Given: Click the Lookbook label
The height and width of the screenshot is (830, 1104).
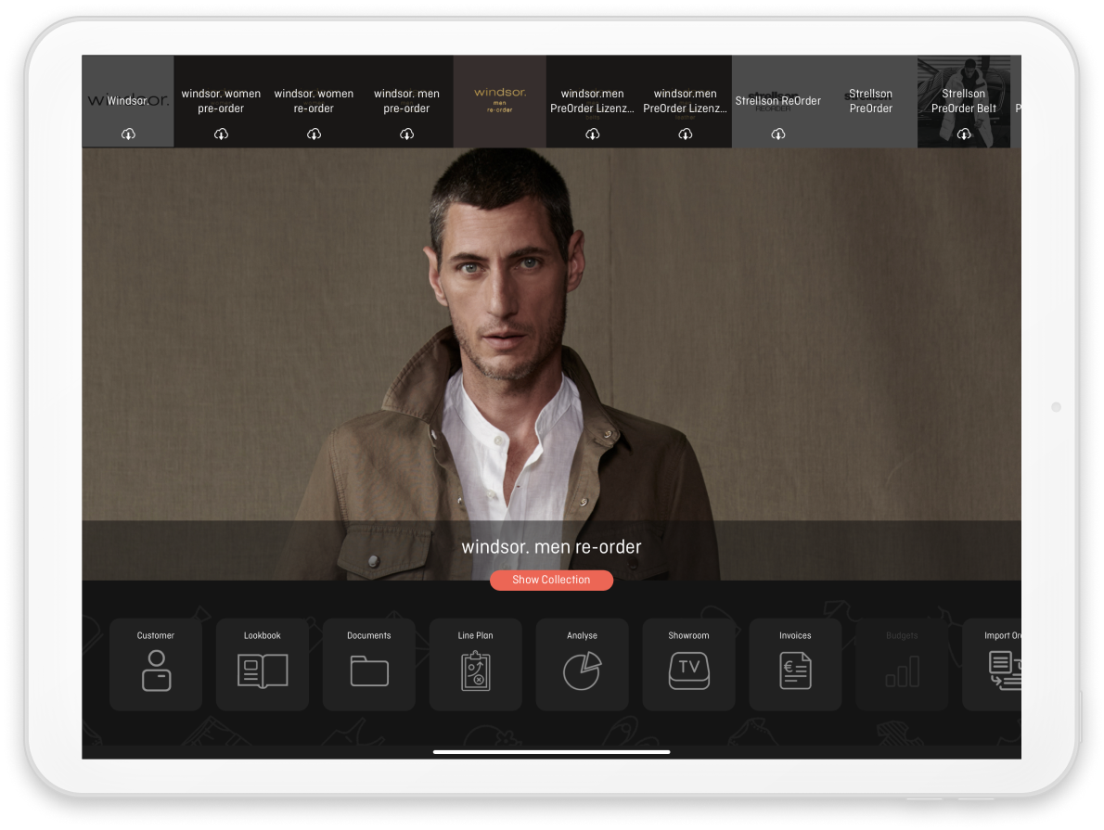Looking at the screenshot, I should click(263, 635).
